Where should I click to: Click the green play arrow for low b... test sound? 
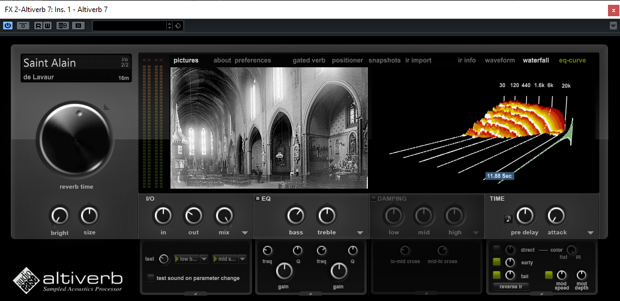click(176, 259)
